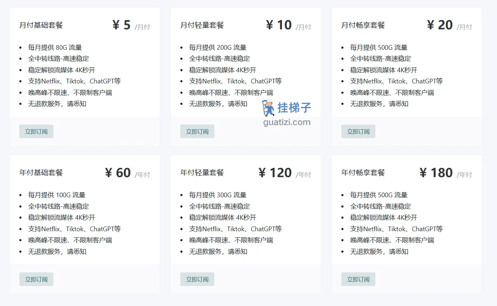
Task: Click the ¥ 5 monthly price
Action: (122, 25)
